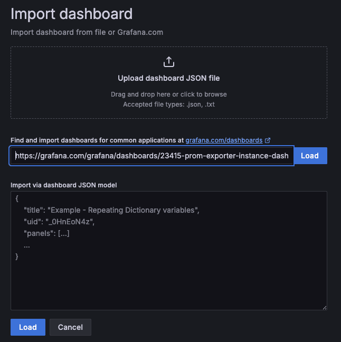Click the "Upload dashboard JSON file" text
The height and width of the screenshot is (342, 341).
[x=169, y=78]
